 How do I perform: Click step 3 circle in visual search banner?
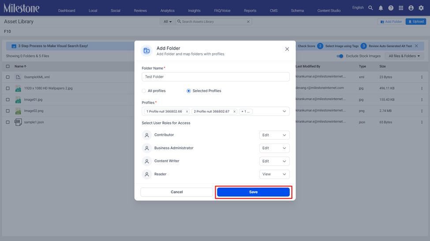[x=364, y=46]
